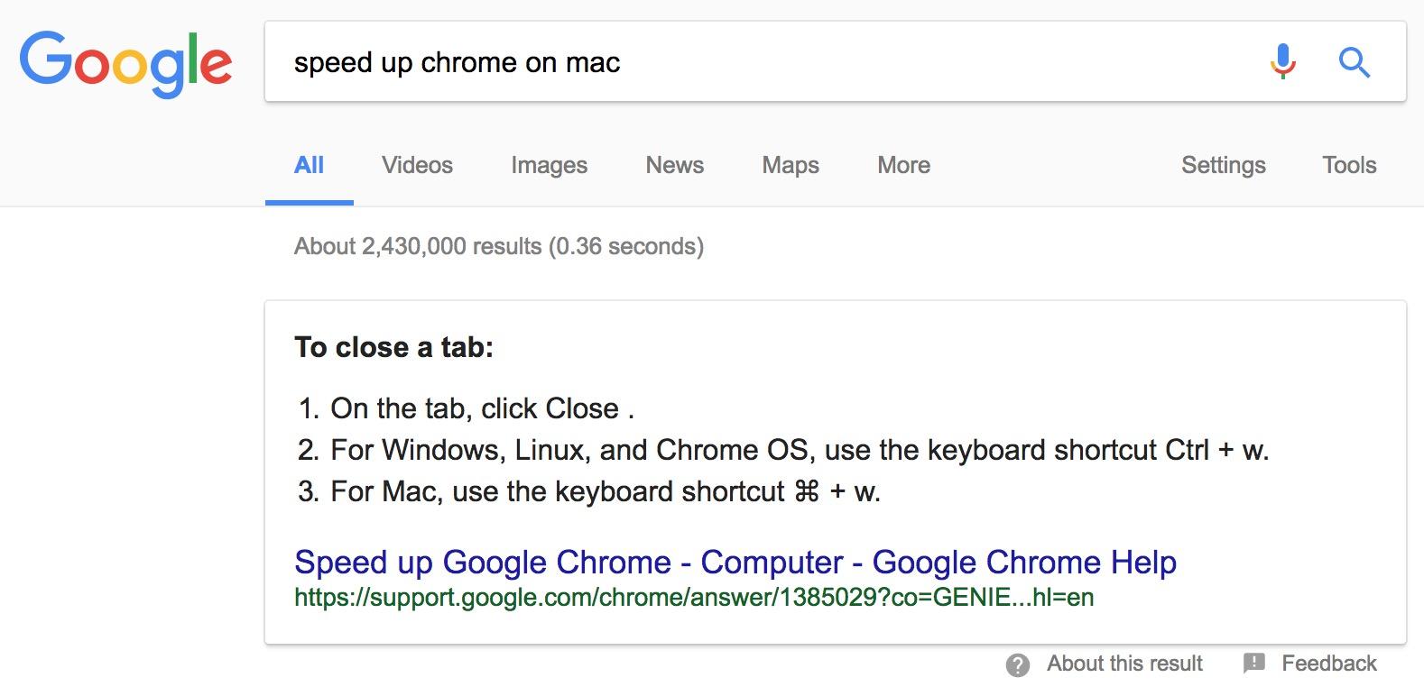Open the Speed up Google Chrome help link
The width and height of the screenshot is (1424, 696).
[735, 562]
